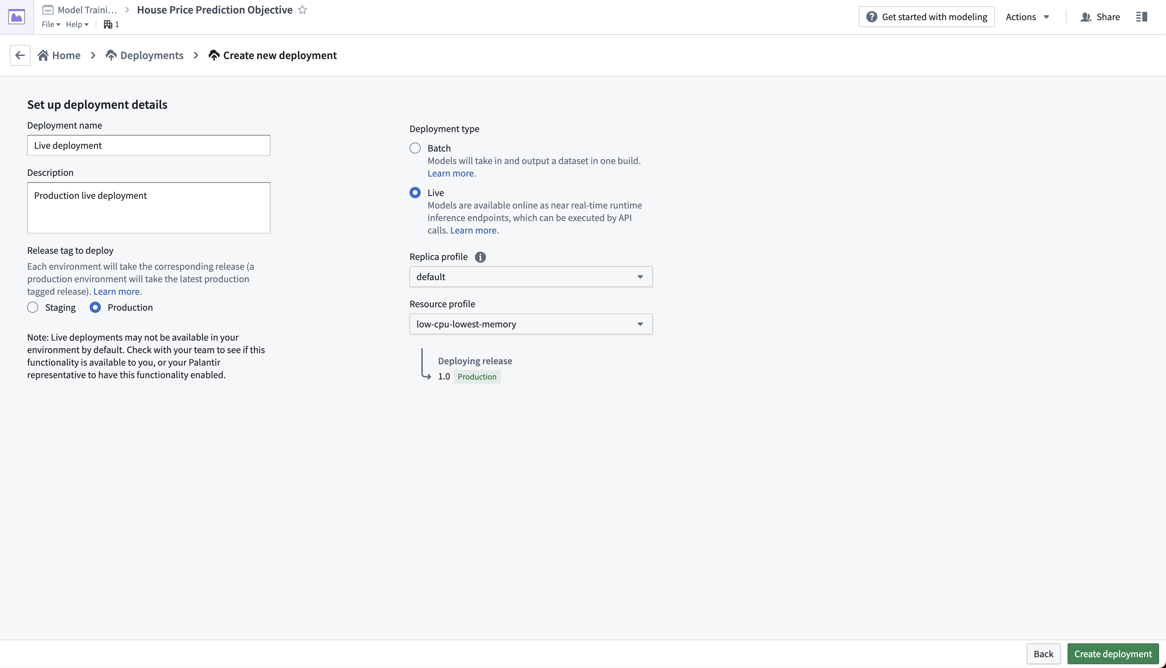Click Create deployment
Image resolution: width=1166 pixels, height=668 pixels.
(x=1113, y=654)
